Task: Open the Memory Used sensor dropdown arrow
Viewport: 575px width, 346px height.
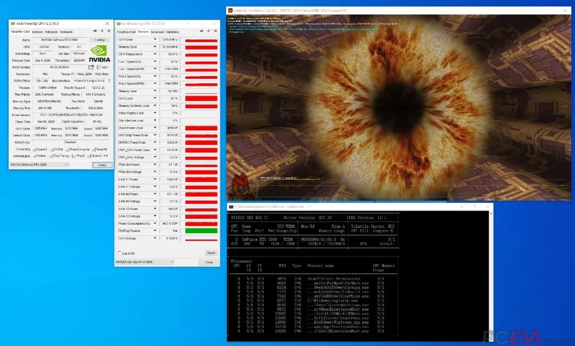Action: [155, 91]
